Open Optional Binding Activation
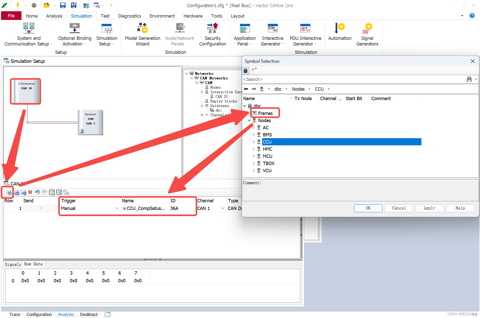This screenshot has width=480, height=318. (74, 35)
